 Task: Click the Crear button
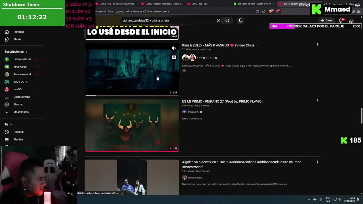(x=326, y=20)
